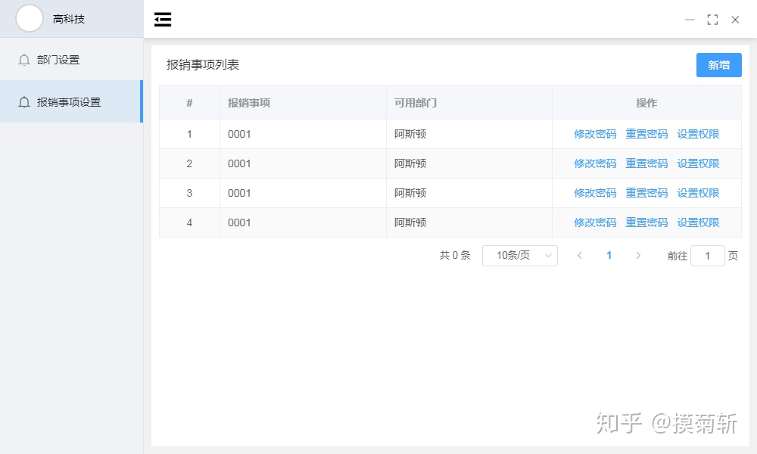Click the 共 0 条 total count
The height and width of the screenshot is (454, 757).
[x=454, y=255]
